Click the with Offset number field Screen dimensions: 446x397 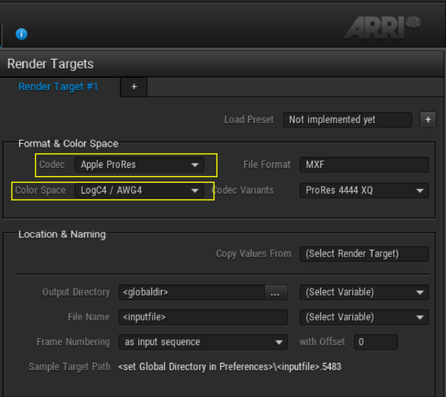tap(376, 342)
